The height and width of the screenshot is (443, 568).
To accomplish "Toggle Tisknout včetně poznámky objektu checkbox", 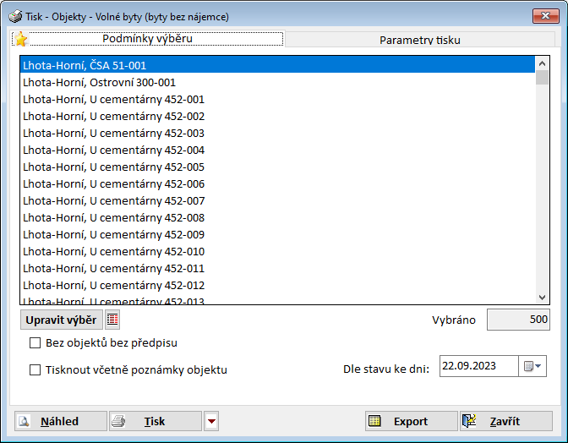I will point(35,369).
